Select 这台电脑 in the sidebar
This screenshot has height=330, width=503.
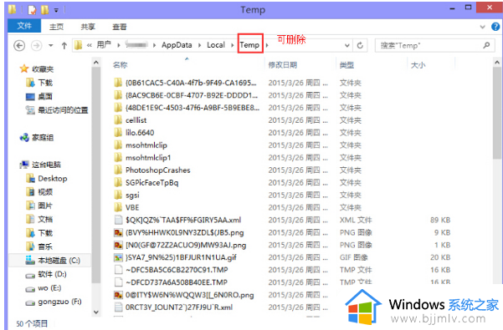46,165
